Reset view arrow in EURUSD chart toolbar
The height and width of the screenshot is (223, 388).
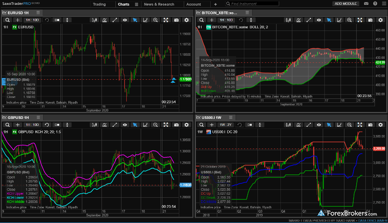[47, 20]
